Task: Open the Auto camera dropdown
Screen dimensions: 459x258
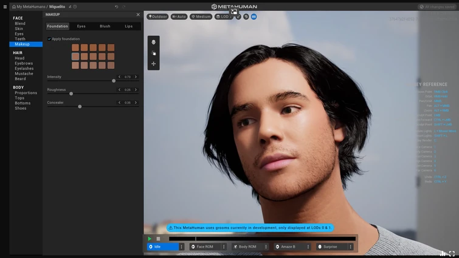Action: coord(179,17)
